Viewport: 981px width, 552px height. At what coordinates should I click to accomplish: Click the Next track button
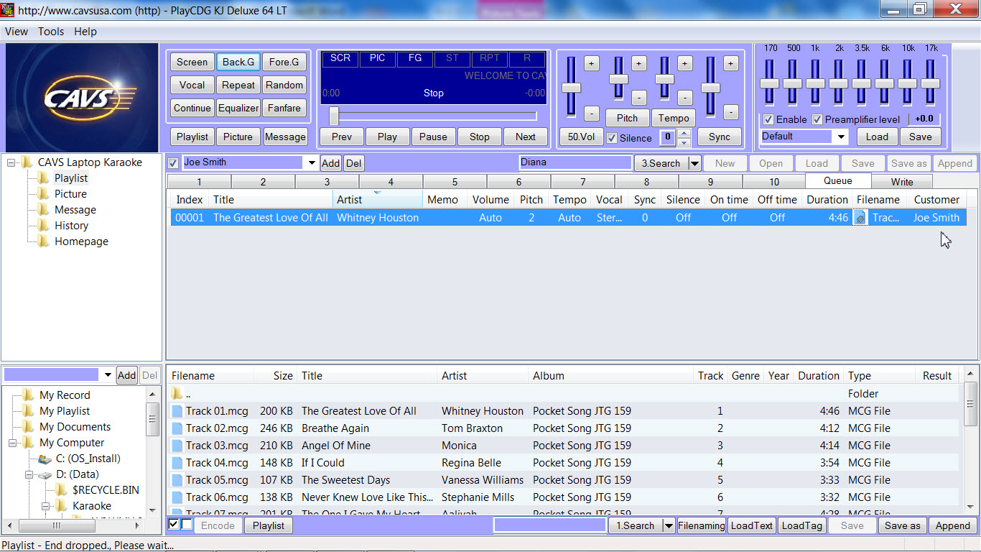click(x=525, y=137)
